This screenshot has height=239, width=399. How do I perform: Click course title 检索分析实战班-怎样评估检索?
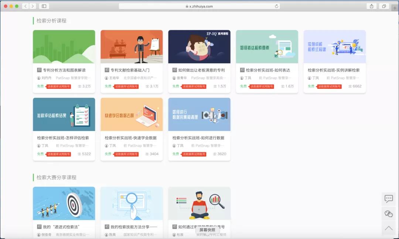63,138
